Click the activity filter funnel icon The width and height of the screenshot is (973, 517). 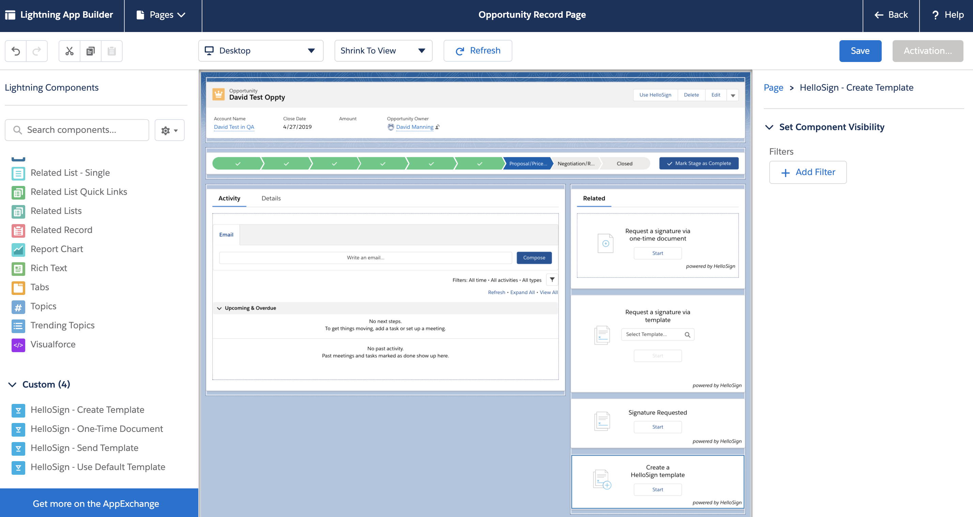[x=552, y=280]
